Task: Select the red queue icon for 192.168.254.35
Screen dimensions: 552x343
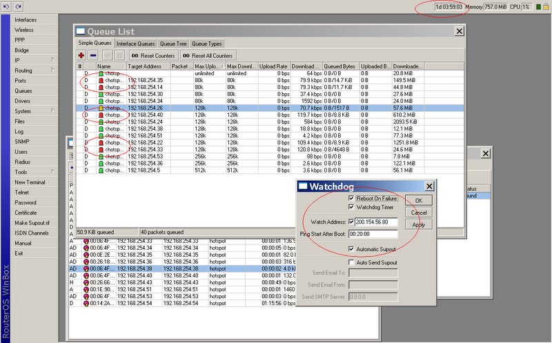Action: (x=101, y=80)
